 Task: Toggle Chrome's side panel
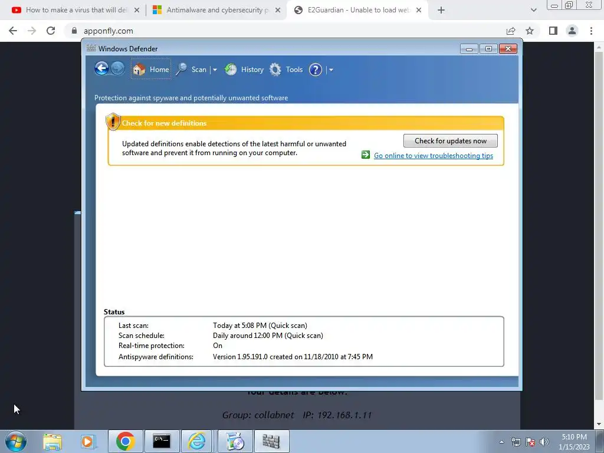[553, 31]
